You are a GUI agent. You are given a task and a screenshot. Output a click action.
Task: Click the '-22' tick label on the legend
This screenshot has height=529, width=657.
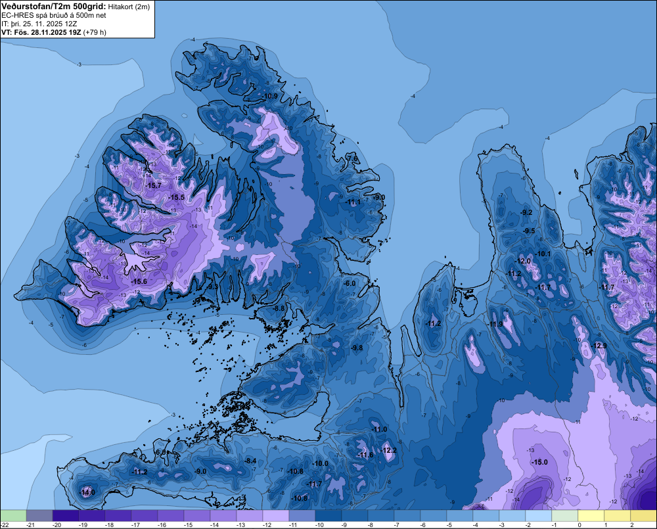click(x=5, y=525)
